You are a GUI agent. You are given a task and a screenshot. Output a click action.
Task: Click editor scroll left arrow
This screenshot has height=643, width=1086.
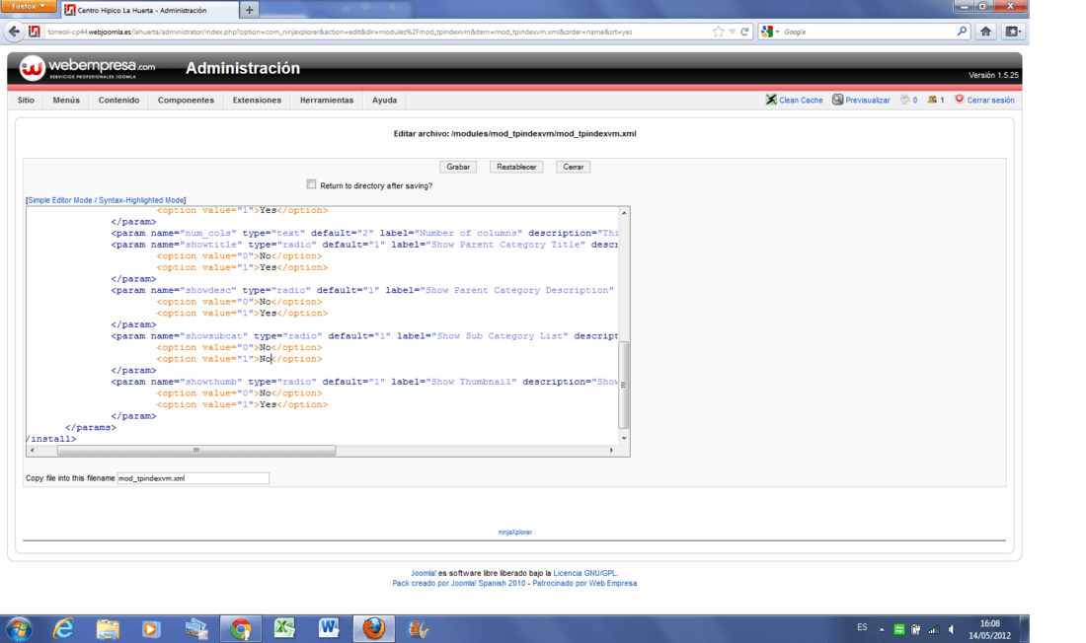point(32,450)
